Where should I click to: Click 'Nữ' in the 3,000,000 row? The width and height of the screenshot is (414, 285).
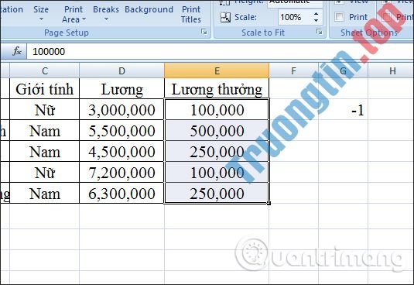[45, 110]
